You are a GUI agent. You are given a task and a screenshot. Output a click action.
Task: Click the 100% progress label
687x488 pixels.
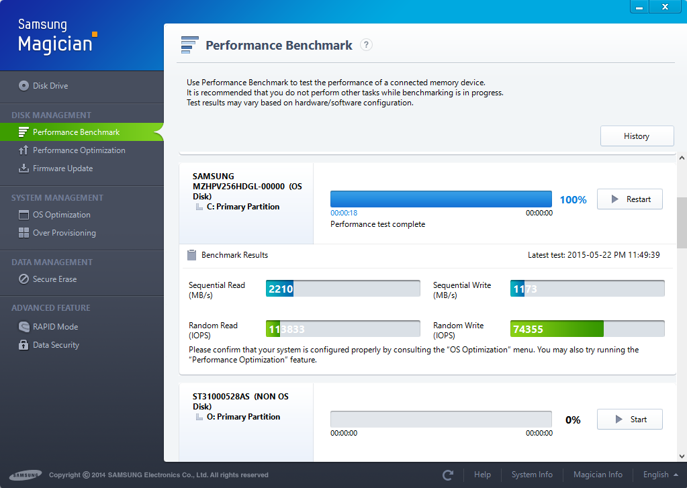[573, 200]
